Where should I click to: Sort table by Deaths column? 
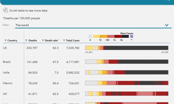31,40
